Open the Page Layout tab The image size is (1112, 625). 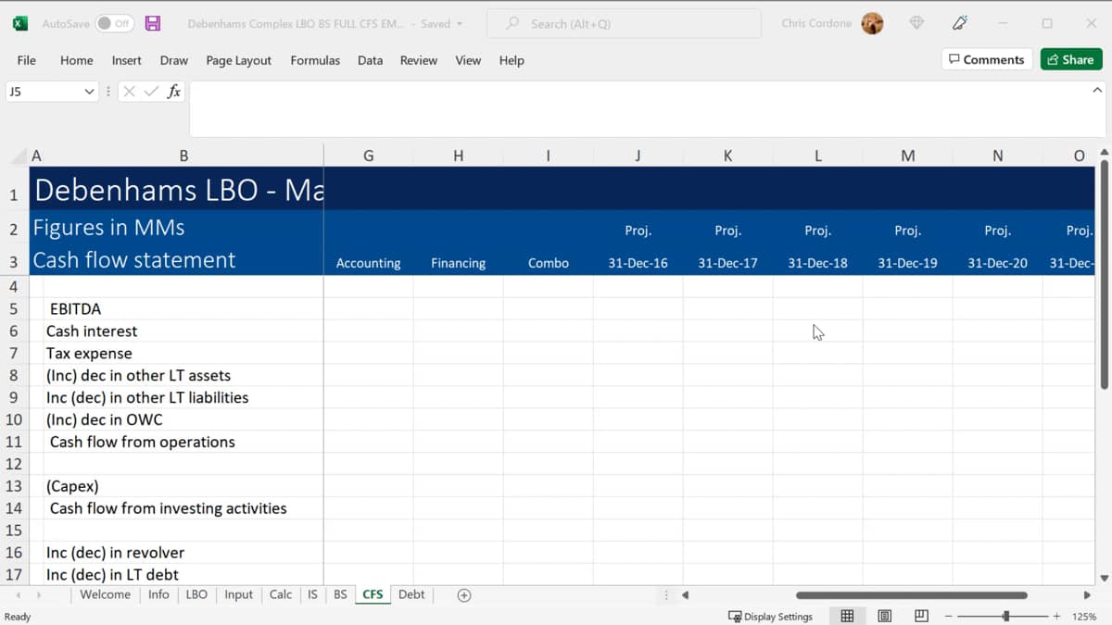[238, 60]
